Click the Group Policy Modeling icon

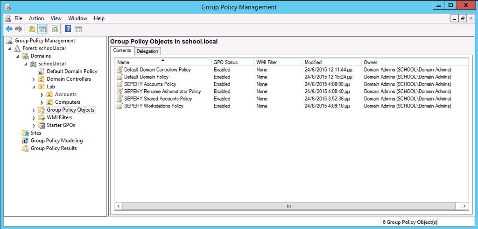pyautogui.click(x=25, y=141)
